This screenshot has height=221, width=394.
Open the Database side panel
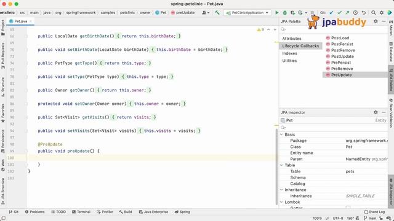point(391,52)
